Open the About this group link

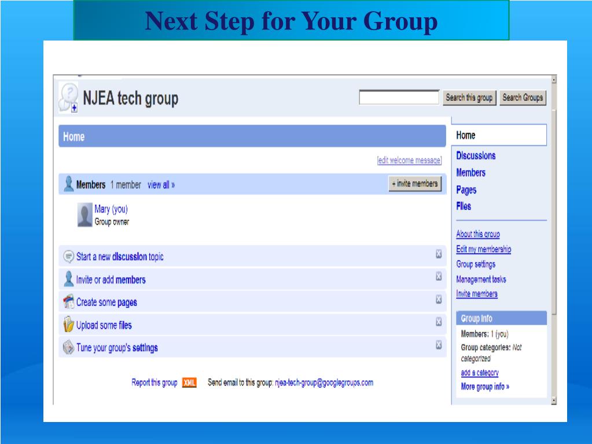(478, 234)
